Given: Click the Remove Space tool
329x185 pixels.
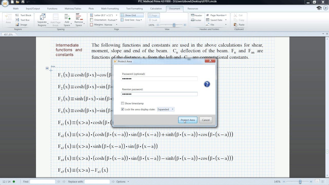Looking at the screenshot, I should pos(79,20).
